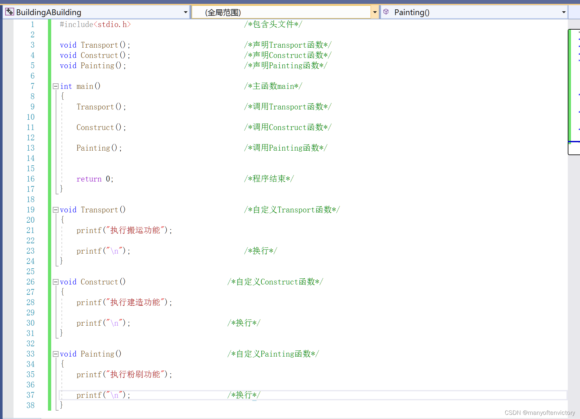Click the Construct(); call inside main
The image size is (580, 419).
101,127
